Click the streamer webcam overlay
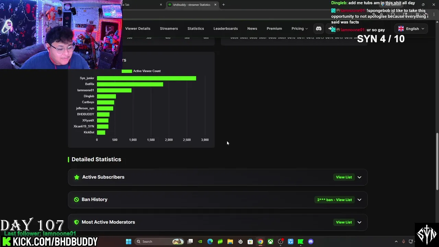The image size is (439, 247). tap(61, 34)
